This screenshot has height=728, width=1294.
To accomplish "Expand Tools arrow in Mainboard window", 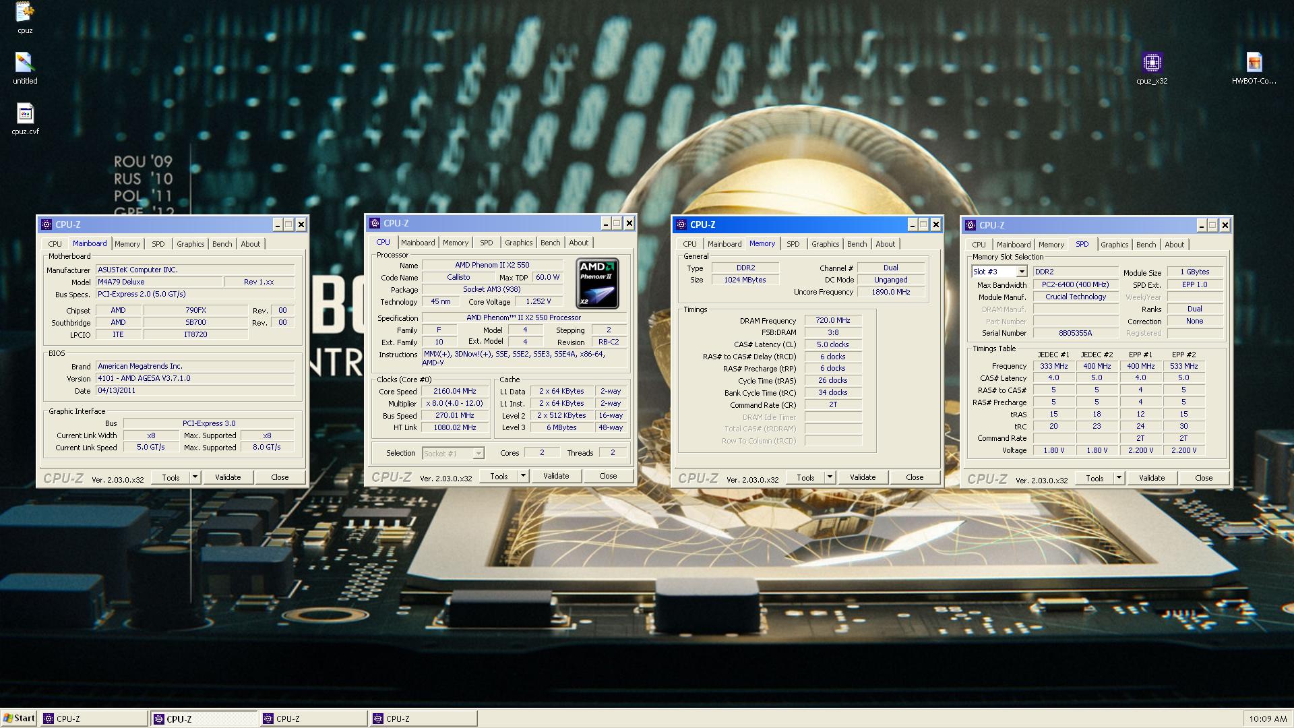I will click(x=195, y=477).
